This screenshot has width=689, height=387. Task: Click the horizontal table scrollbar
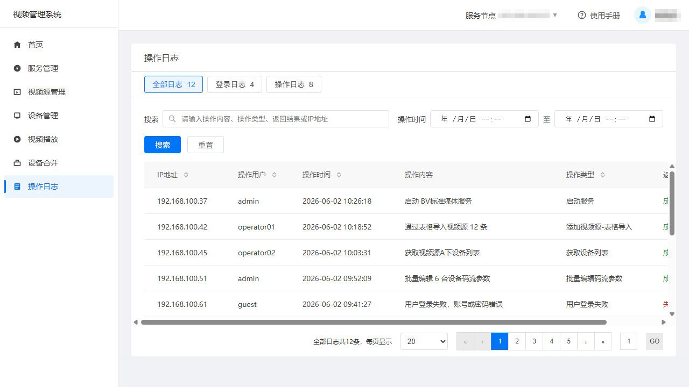point(374,322)
